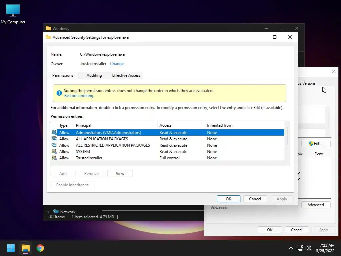Select the SYSTEM principal text
Viewport: 341px width, 256px height.
(83, 151)
